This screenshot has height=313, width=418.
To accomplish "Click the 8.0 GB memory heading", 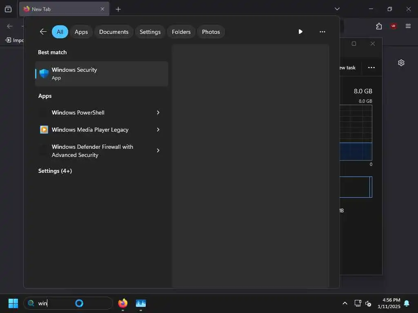I will click(363, 91).
